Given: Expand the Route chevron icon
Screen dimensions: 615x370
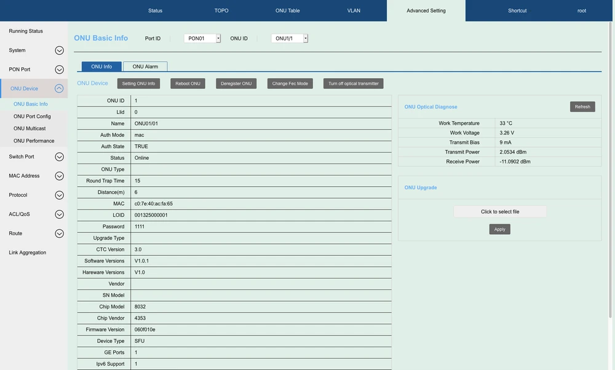Looking at the screenshot, I should (x=59, y=234).
